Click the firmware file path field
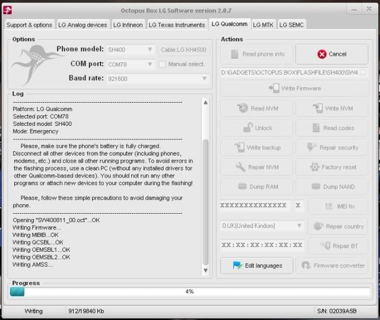 point(290,72)
